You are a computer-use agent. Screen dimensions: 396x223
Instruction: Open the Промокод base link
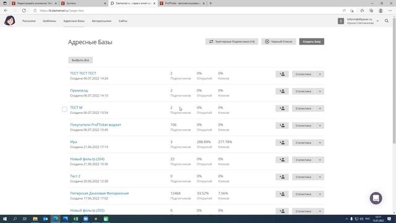click(79, 90)
